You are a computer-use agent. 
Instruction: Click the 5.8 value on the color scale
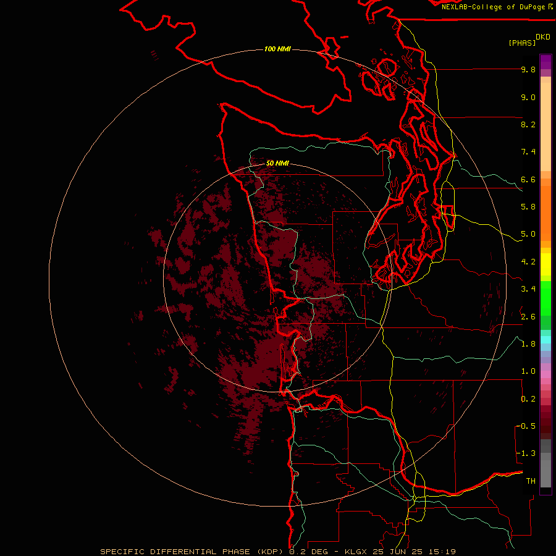click(x=528, y=207)
